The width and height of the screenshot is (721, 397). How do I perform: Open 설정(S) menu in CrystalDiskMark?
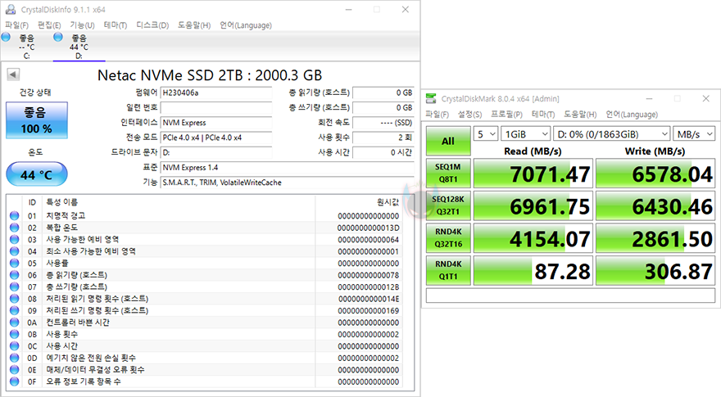pyautogui.click(x=469, y=115)
